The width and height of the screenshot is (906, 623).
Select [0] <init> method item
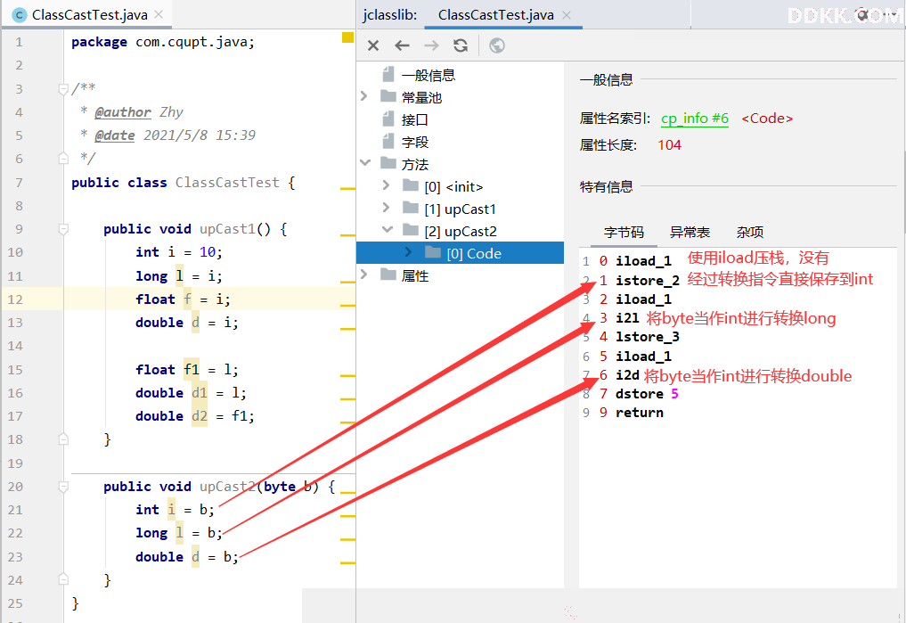coord(453,187)
